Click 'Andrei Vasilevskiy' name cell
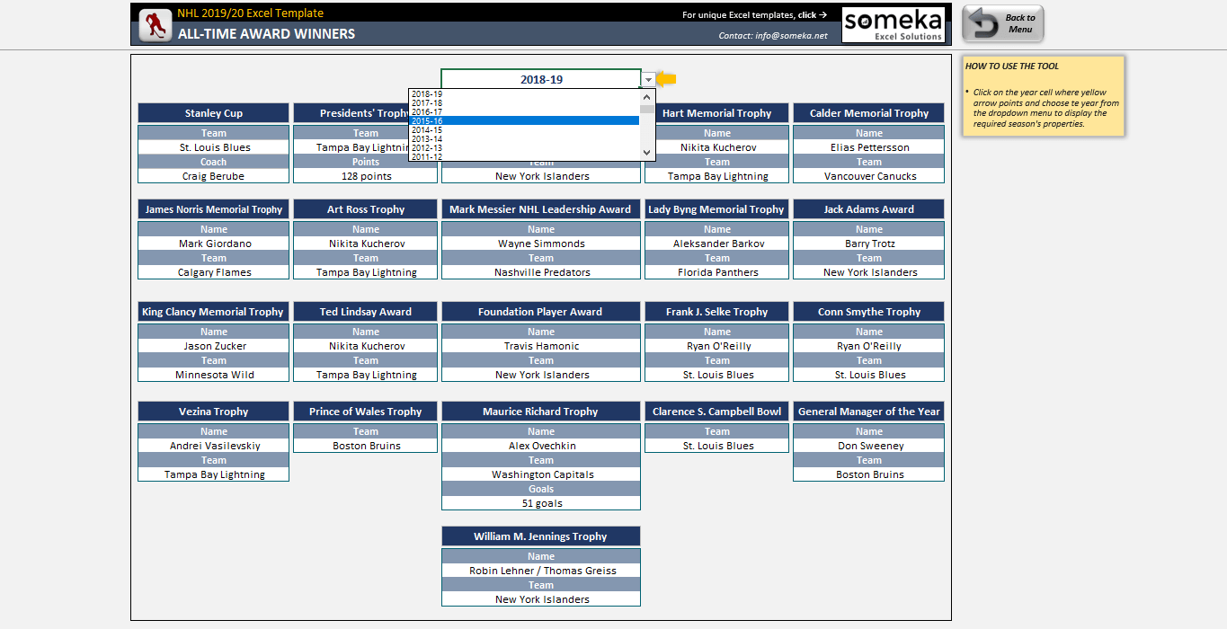The height and width of the screenshot is (629, 1227). [214, 446]
